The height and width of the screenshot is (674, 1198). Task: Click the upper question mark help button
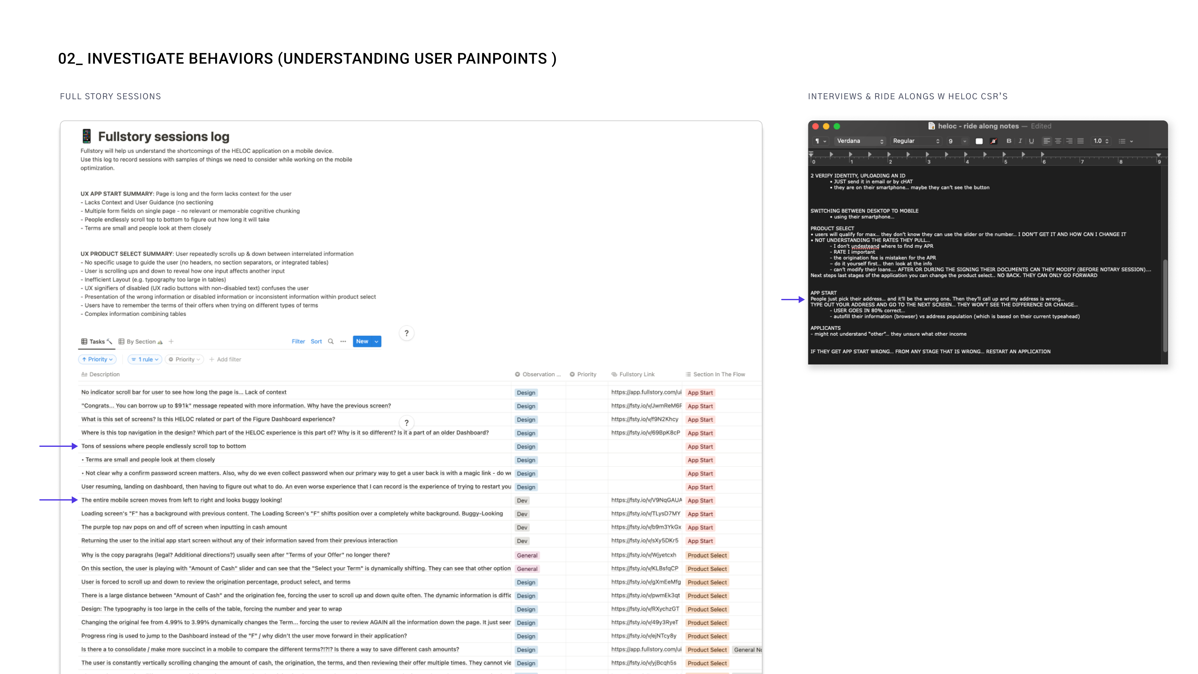click(x=407, y=333)
